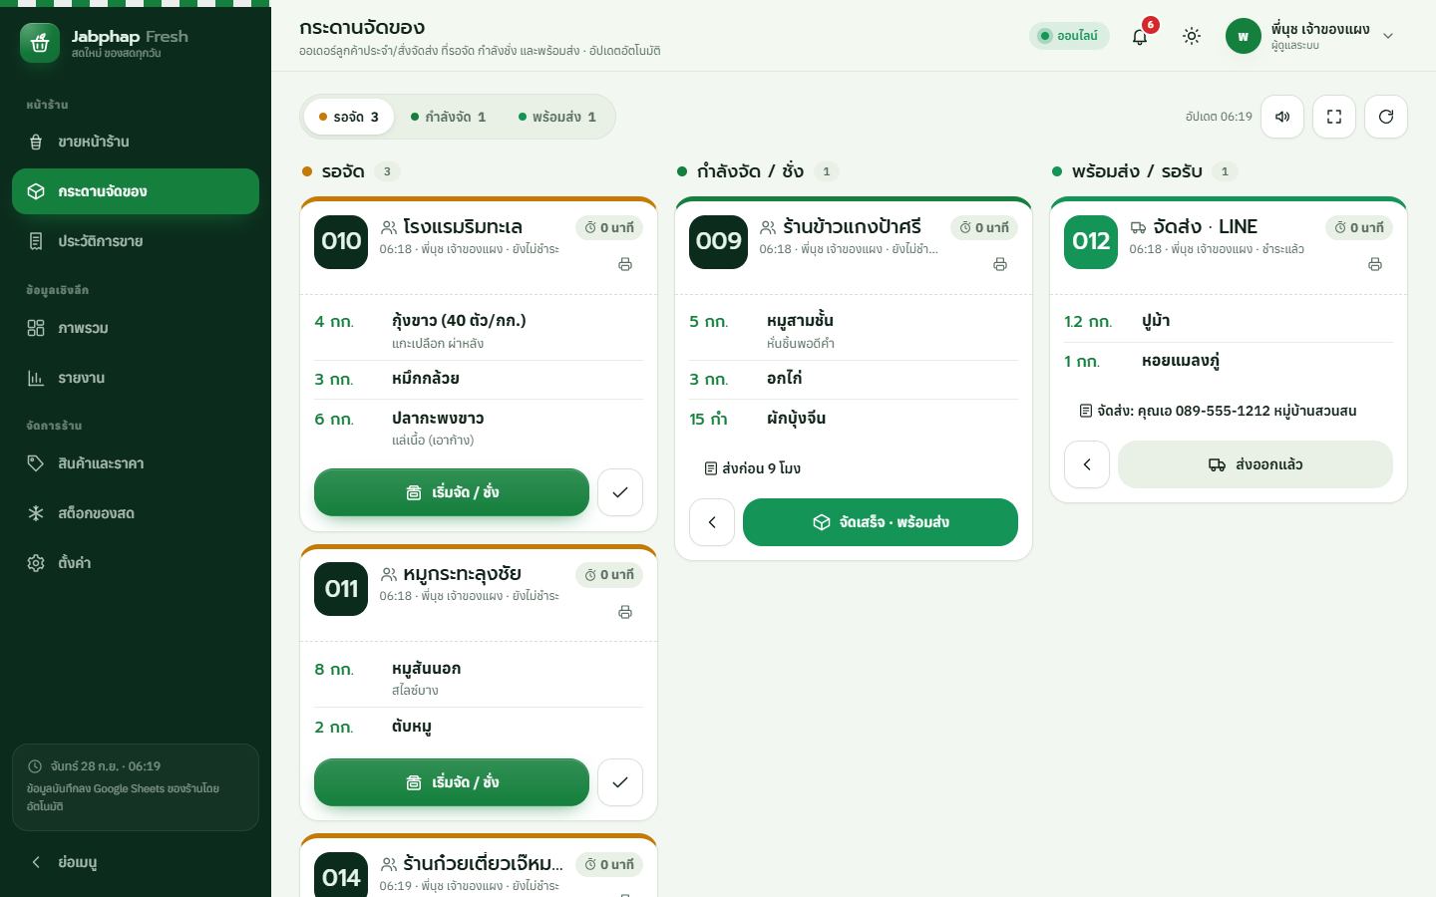
Task: Mark order 010 done with checkmark
Action: [x=620, y=492]
